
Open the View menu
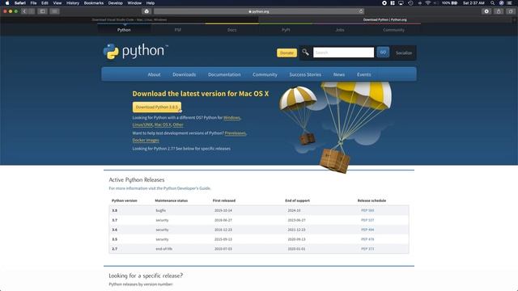coord(57,3)
